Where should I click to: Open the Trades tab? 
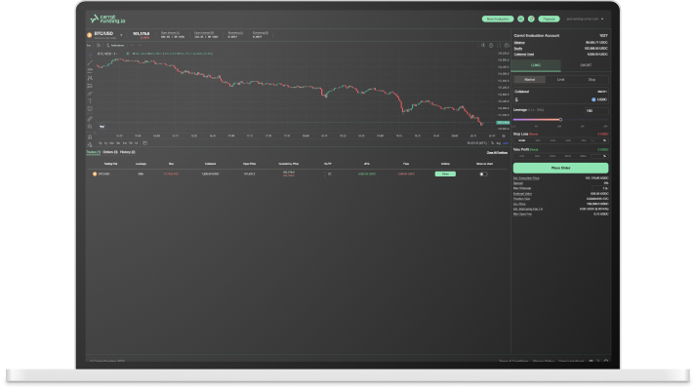tap(93, 152)
